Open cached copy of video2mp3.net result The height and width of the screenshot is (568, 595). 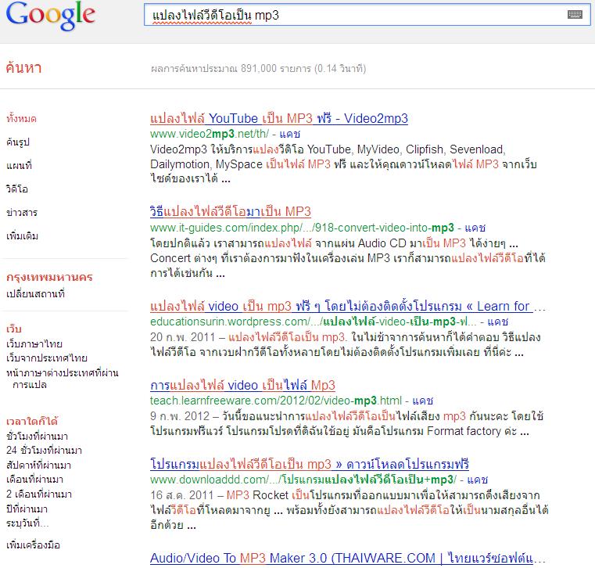290,134
